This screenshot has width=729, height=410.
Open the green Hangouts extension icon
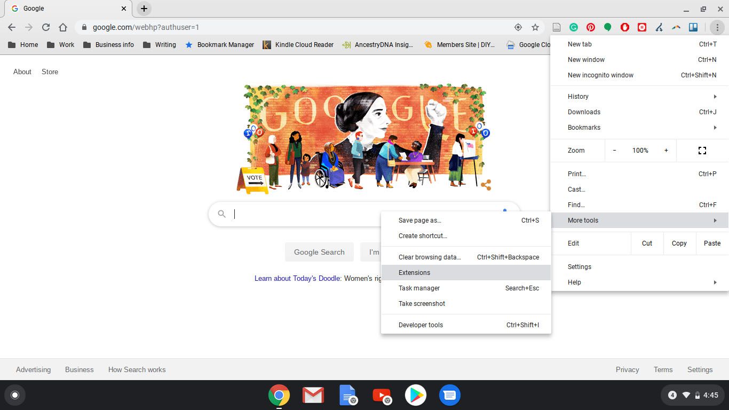608,27
